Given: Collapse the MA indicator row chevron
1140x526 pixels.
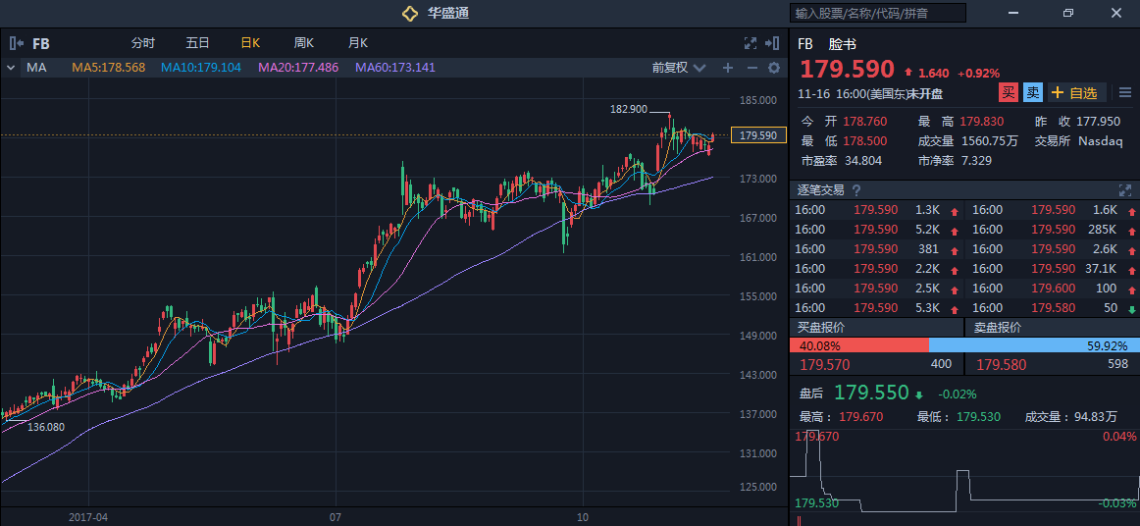Looking at the screenshot, I should [x=11, y=68].
